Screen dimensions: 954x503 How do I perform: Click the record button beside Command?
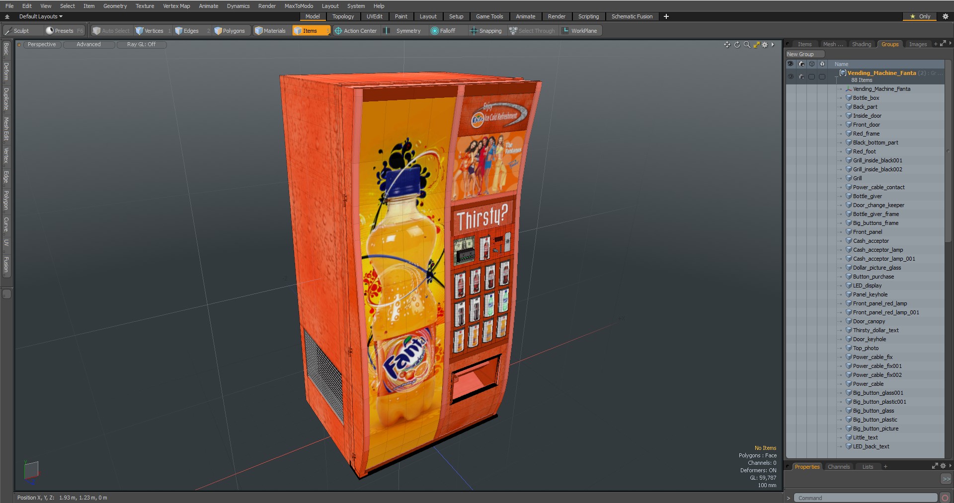click(x=945, y=498)
